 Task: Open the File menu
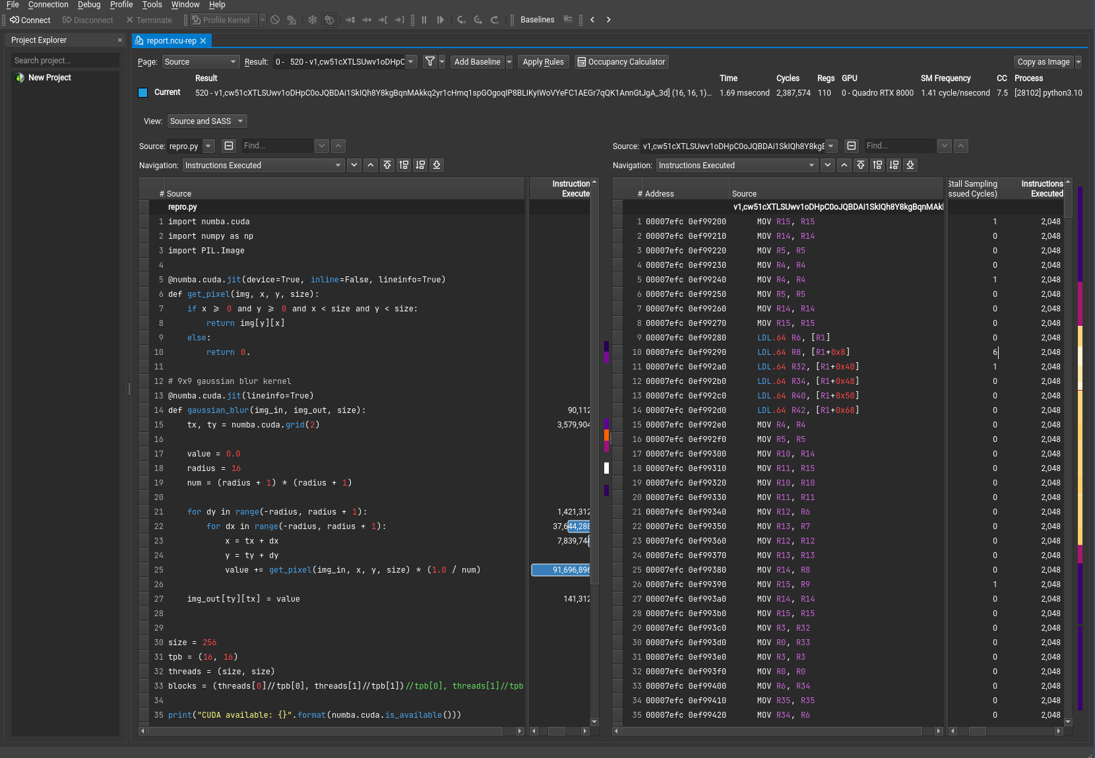pyautogui.click(x=13, y=5)
